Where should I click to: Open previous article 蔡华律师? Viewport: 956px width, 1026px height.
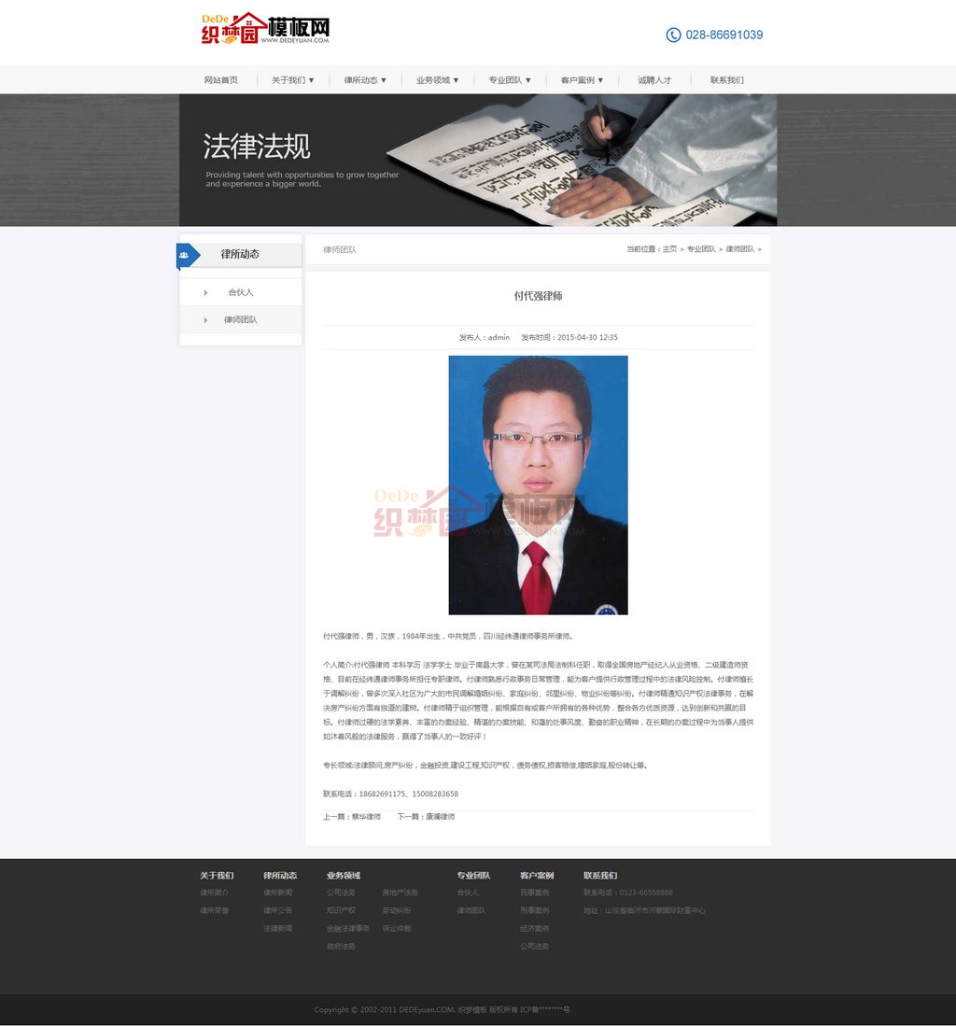coord(365,817)
